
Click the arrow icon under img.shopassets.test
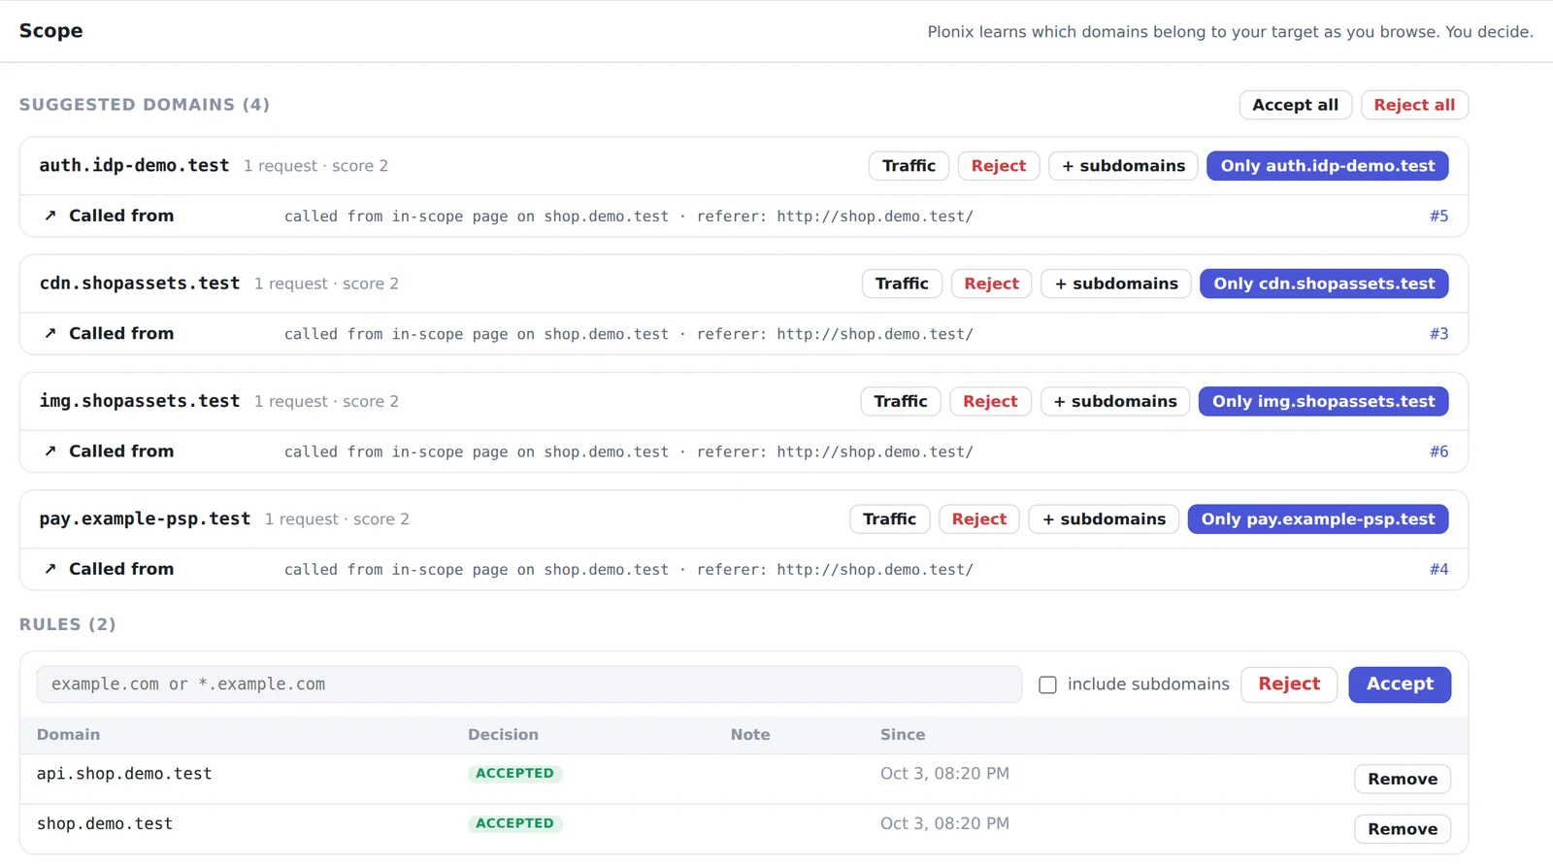(x=50, y=450)
